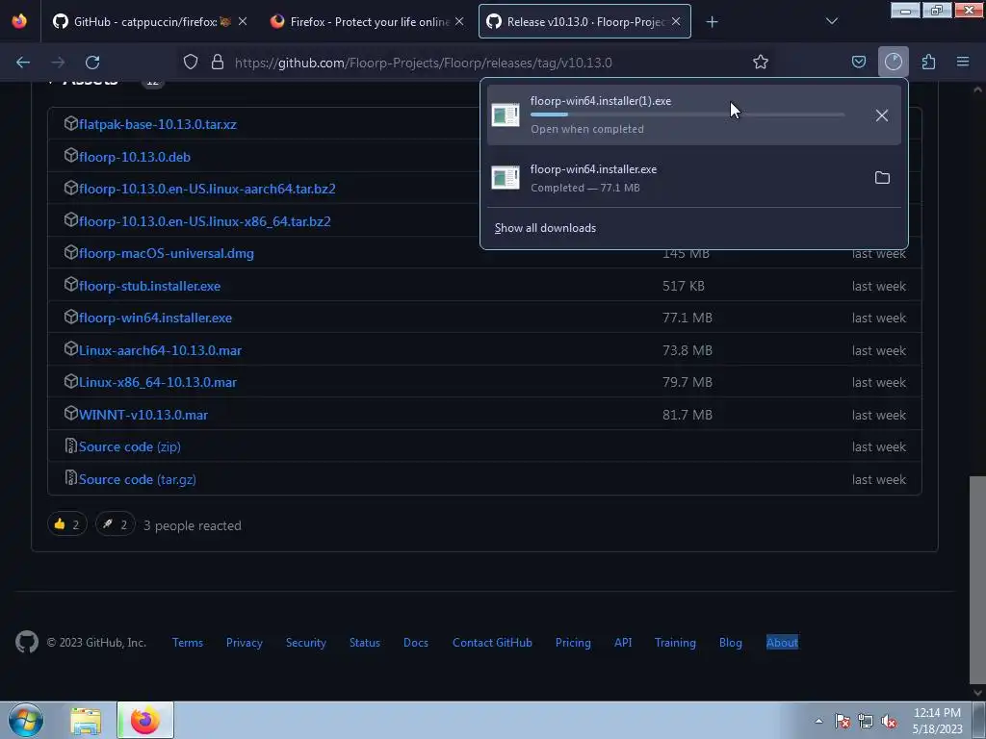List all tabs dropdown arrow
This screenshot has height=739, width=986.
pyautogui.click(x=831, y=21)
